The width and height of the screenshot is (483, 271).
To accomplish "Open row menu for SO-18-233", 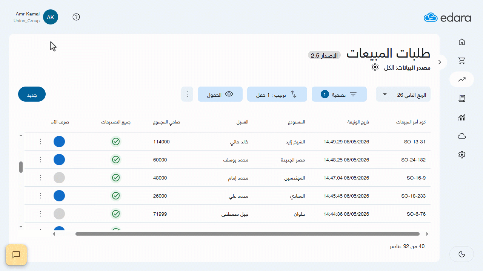I will (41, 196).
